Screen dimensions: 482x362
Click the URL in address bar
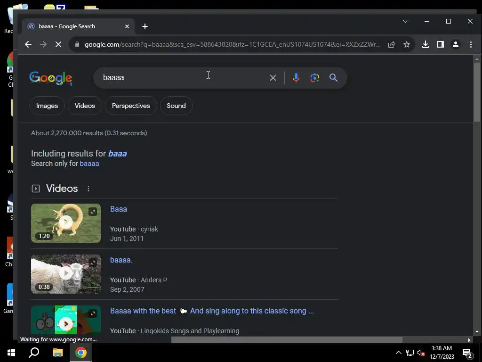click(233, 45)
